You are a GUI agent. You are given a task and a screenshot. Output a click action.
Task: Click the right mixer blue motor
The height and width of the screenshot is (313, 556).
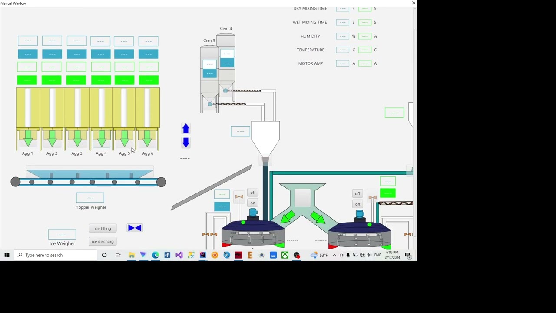click(360, 214)
